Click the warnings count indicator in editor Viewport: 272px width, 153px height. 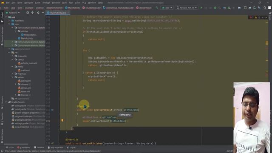point(257,17)
